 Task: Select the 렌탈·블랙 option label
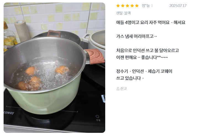click(123, 13)
